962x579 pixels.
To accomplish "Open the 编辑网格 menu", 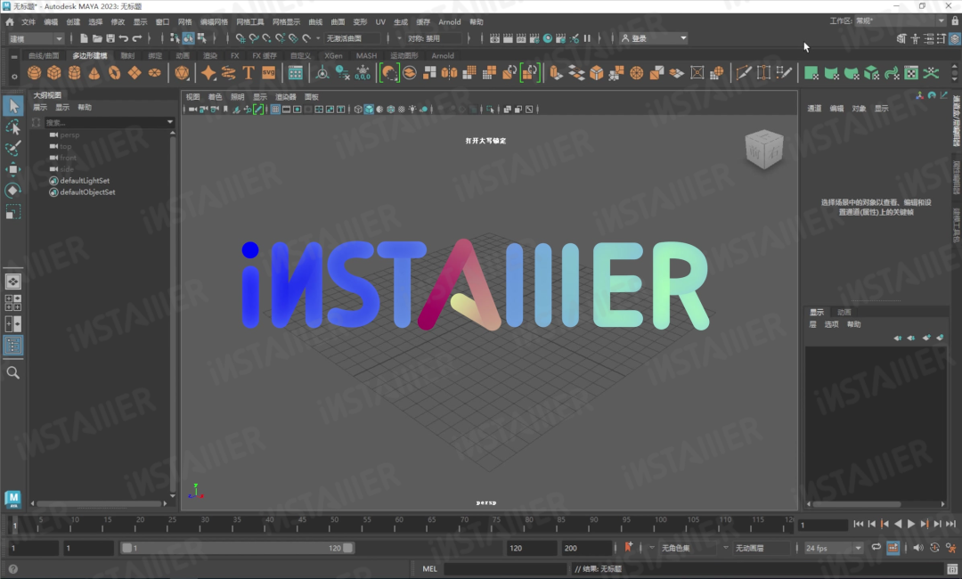I will (214, 22).
